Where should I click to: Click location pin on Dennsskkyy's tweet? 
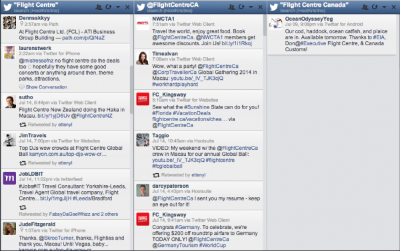coord(22,24)
